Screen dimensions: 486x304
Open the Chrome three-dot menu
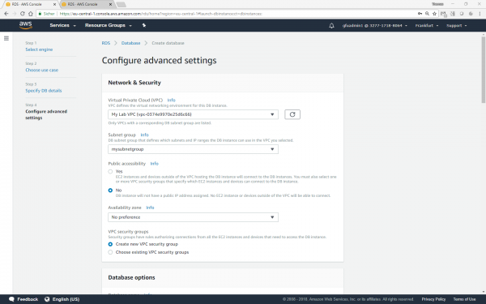pos(480,14)
